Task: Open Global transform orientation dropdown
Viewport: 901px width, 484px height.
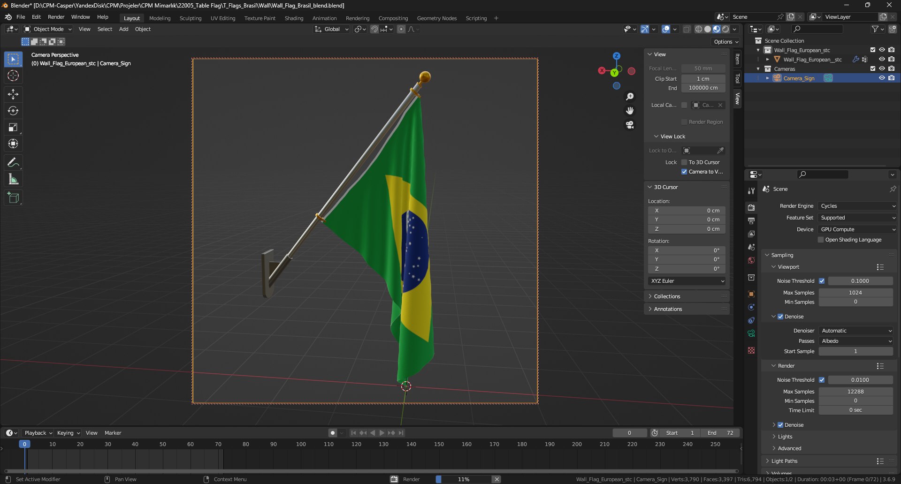Action: point(331,29)
